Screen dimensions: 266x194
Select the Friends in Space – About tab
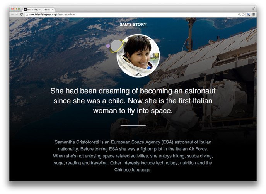39,10
